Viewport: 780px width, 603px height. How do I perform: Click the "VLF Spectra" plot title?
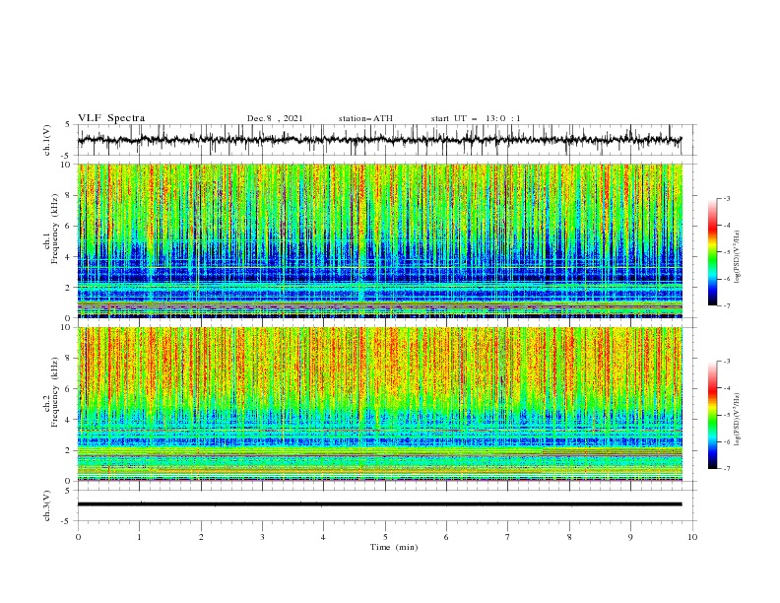(111, 118)
